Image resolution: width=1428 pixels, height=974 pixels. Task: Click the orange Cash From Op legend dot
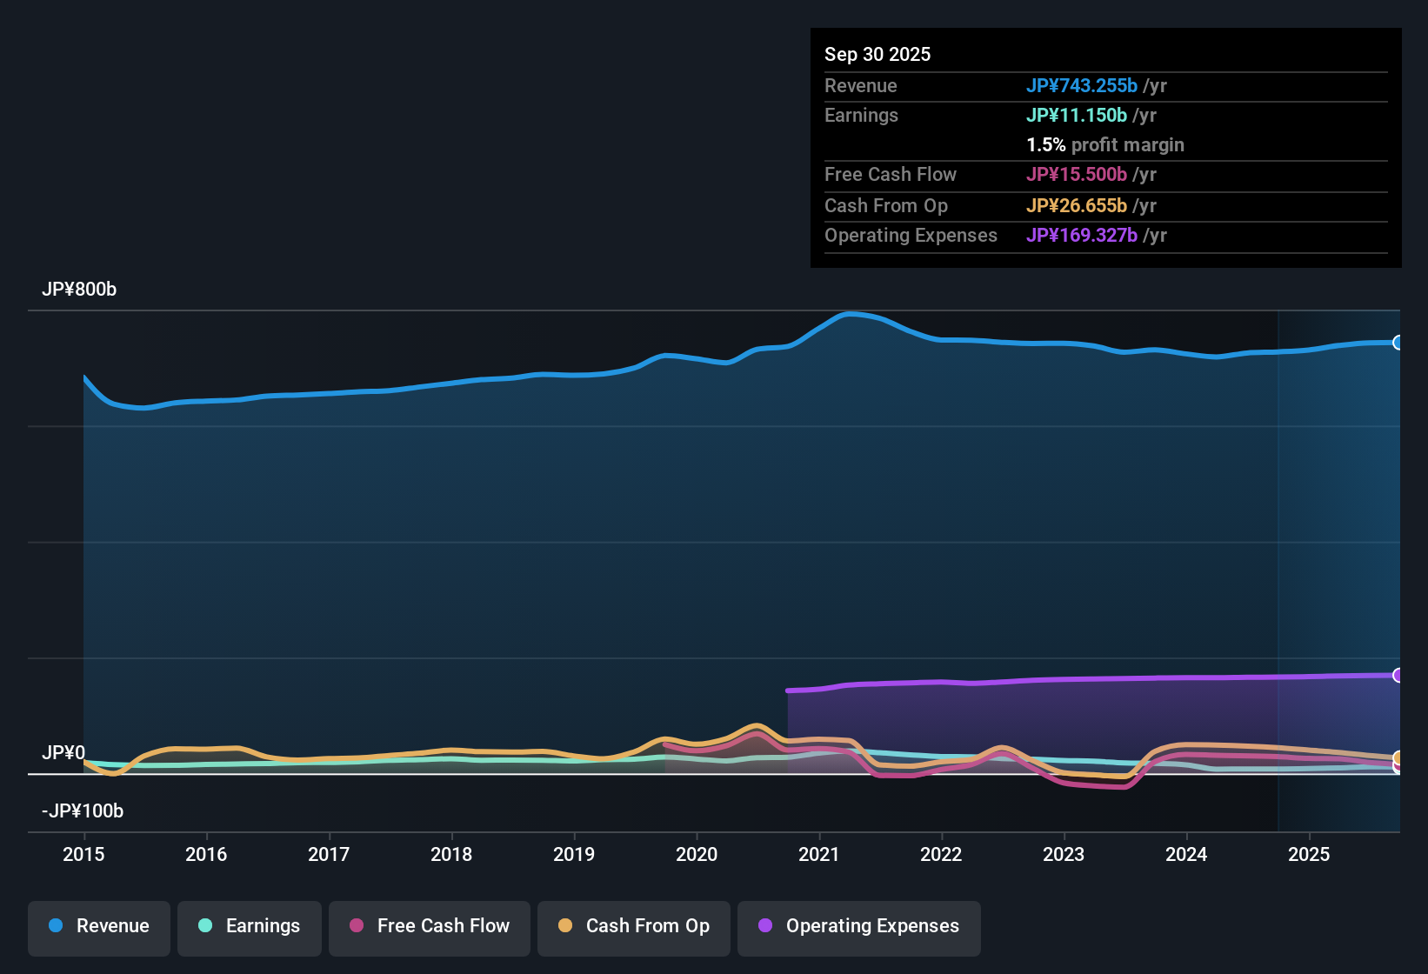point(564,926)
